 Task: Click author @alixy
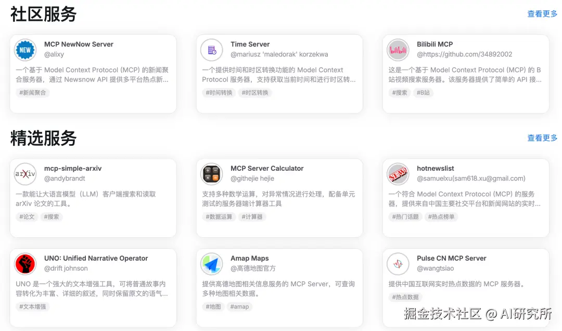coord(54,54)
